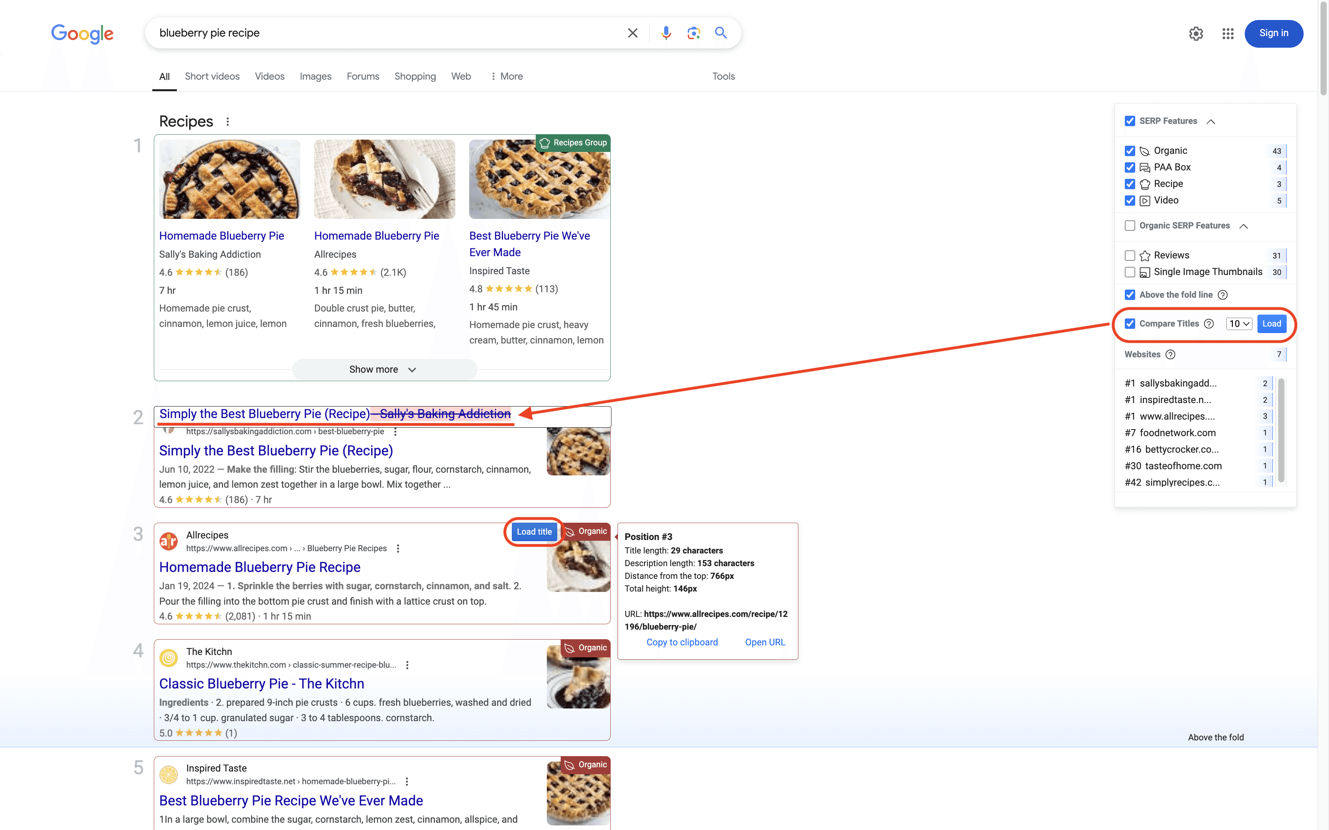Click the Sign in button
This screenshot has height=830, width=1329.
[x=1274, y=33]
